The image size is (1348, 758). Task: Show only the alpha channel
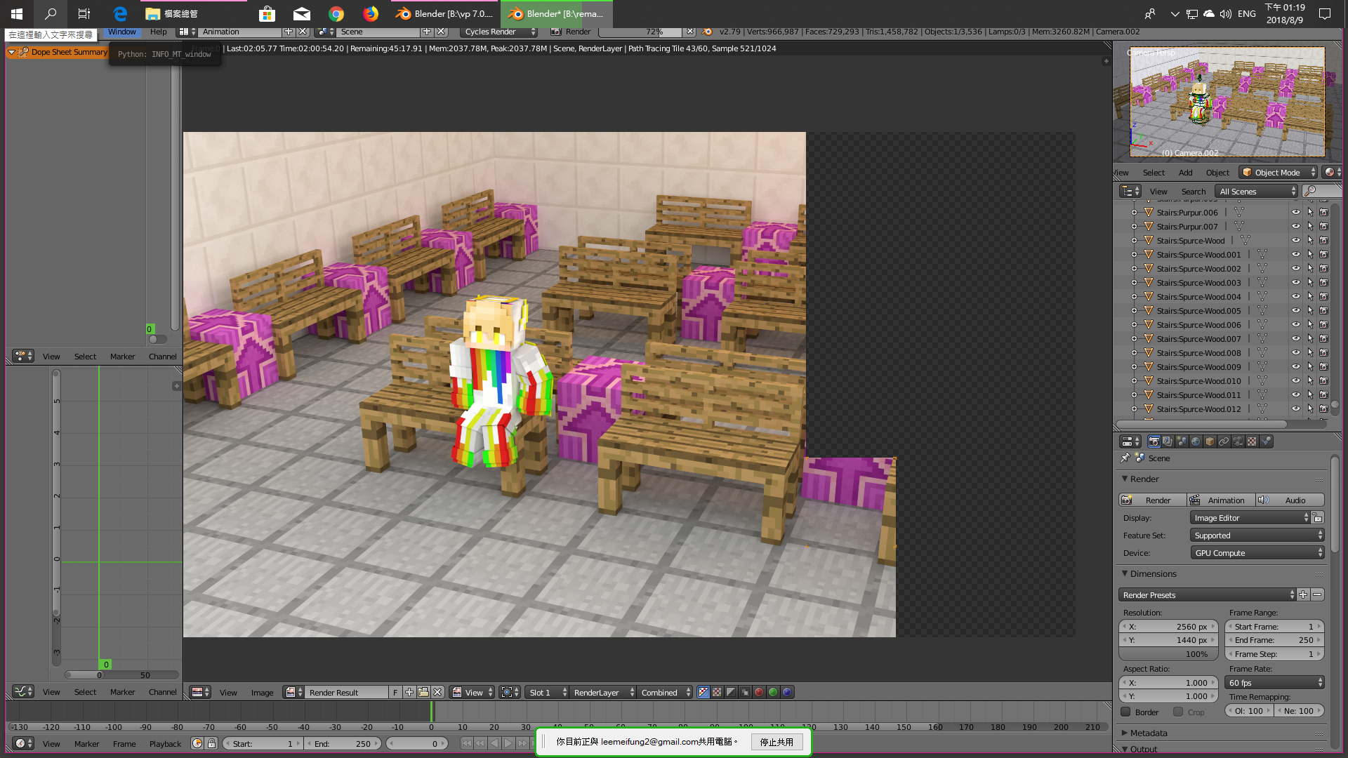coord(731,693)
